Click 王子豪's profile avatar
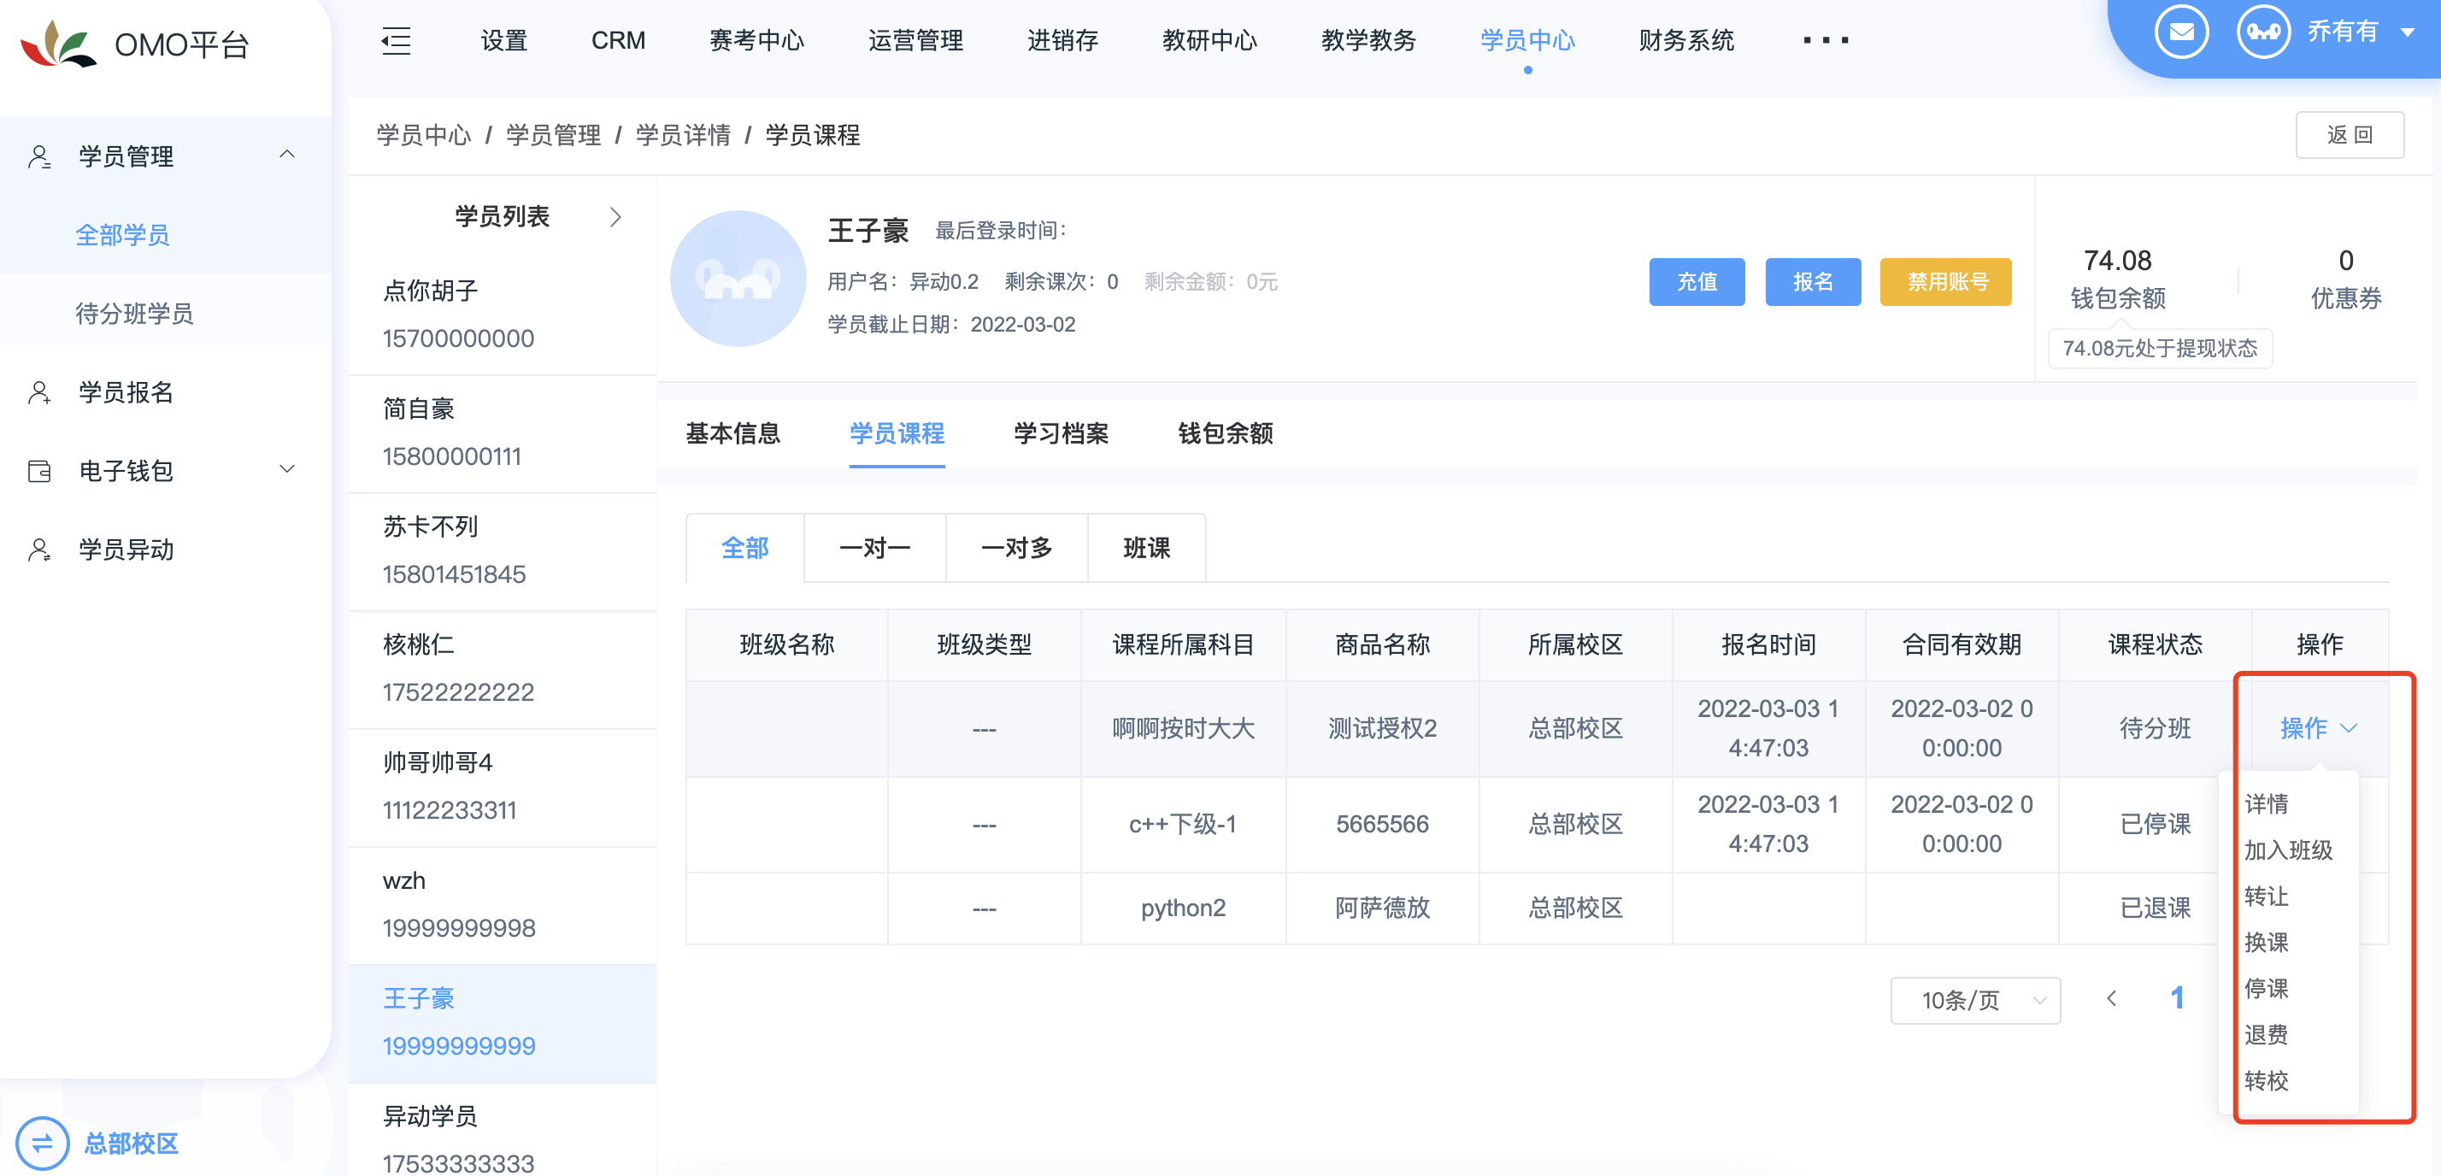The width and height of the screenshot is (2441, 1176). pos(738,278)
